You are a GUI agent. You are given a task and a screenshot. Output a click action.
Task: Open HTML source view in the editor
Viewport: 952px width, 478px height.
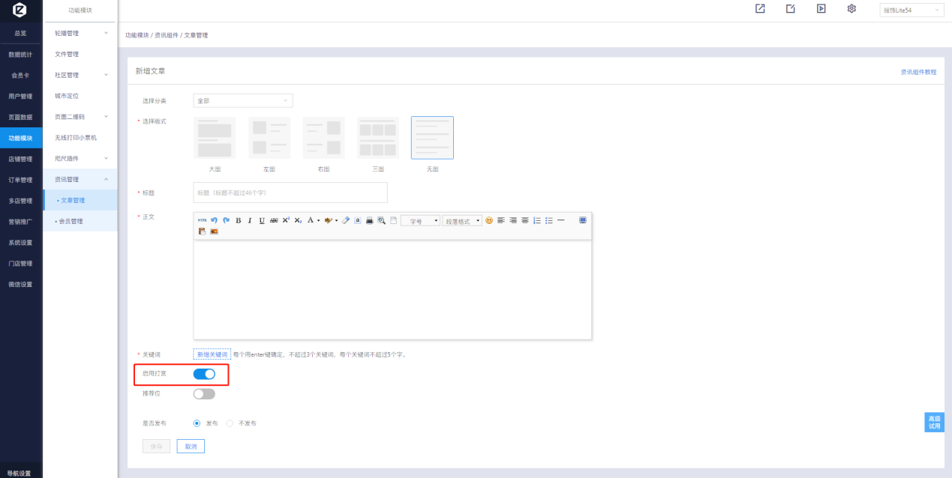pos(202,220)
